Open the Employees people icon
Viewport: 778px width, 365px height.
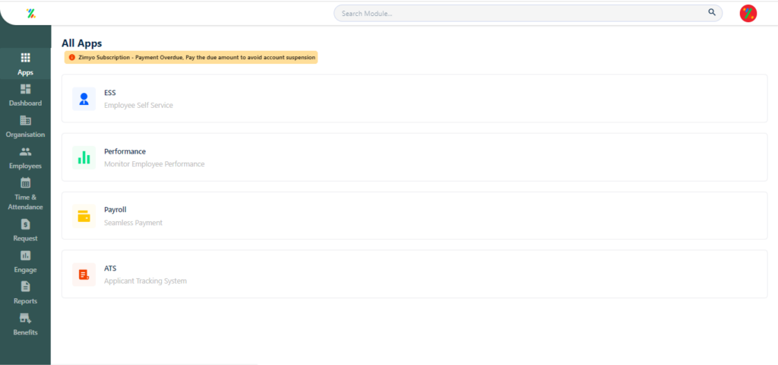coord(25,152)
